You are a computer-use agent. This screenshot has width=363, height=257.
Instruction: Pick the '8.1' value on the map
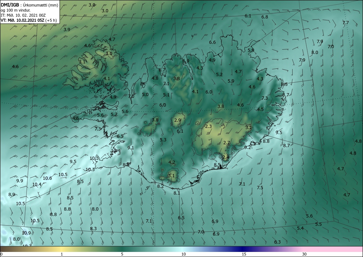click(x=177, y=193)
